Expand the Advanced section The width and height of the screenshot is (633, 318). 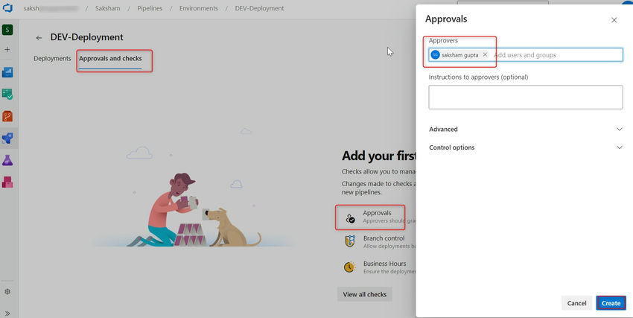pos(526,129)
